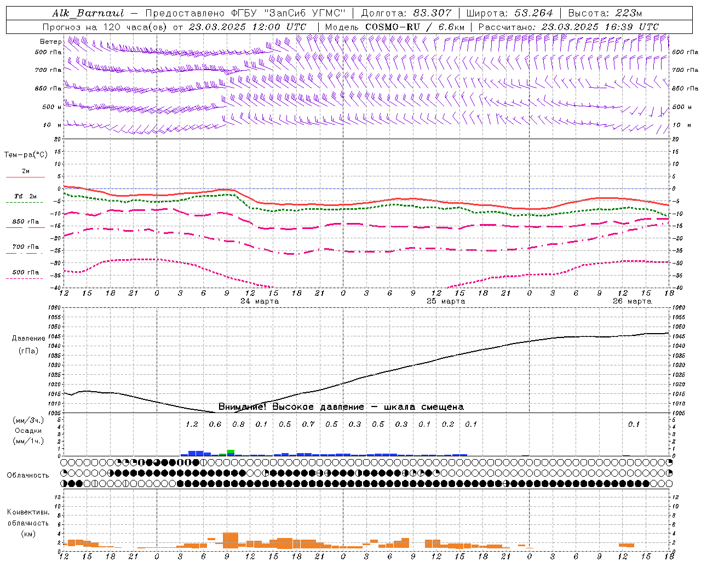The height and width of the screenshot is (561, 701).
Task: Click the Рассчитано: 23.03.2025 16:39 UTC timestamp
Action: click(x=568, y=27)
